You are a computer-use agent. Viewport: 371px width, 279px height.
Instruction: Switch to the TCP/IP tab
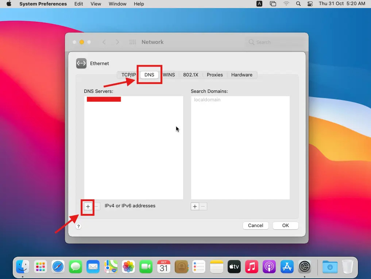(x=129, y=75)
